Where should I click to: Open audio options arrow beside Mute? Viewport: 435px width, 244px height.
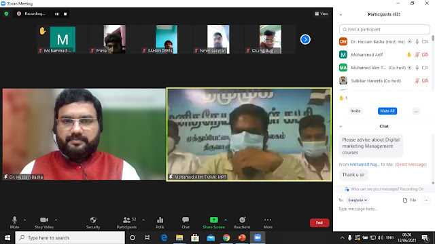pyautogui.click(x=24, y=220)
